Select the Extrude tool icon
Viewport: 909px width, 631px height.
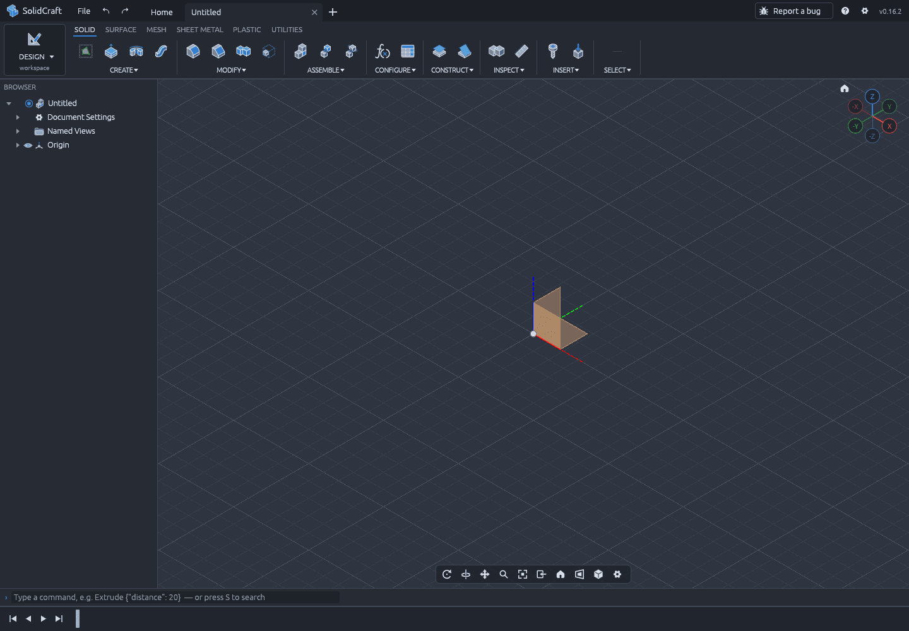tap(111, 52)
